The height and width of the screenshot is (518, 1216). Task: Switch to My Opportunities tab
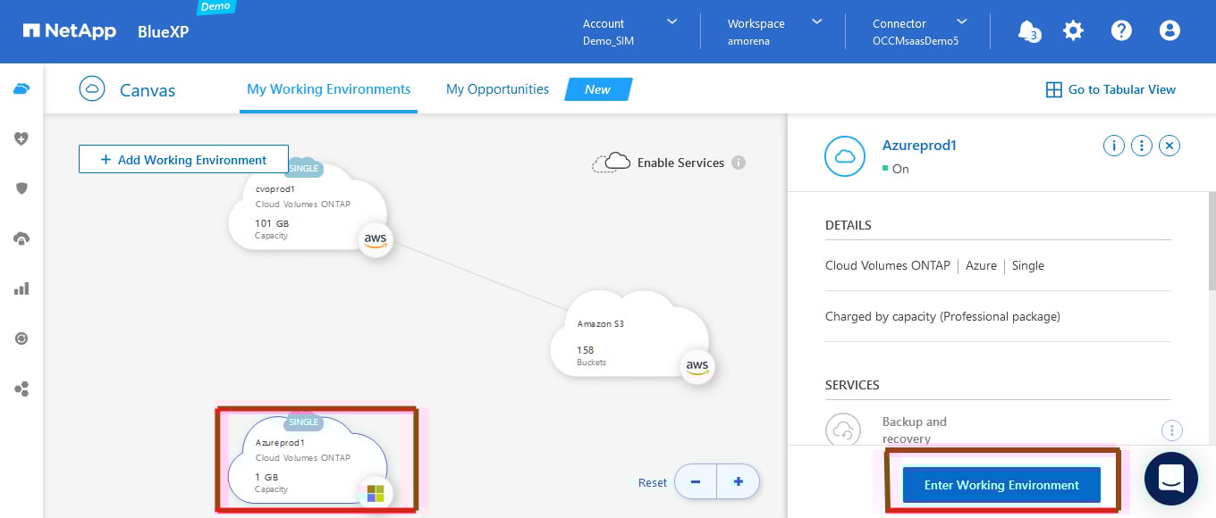pyautogui.click(x=497, y=89)
